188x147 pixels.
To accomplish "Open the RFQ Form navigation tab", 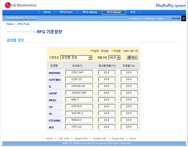I will 66,12.
